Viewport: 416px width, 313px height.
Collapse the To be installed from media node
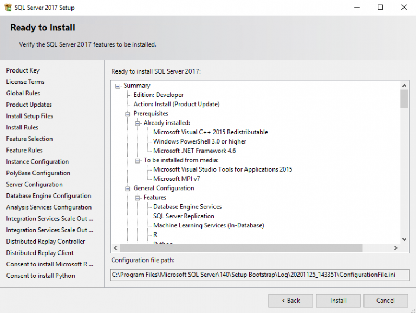[x=138, y=161]
